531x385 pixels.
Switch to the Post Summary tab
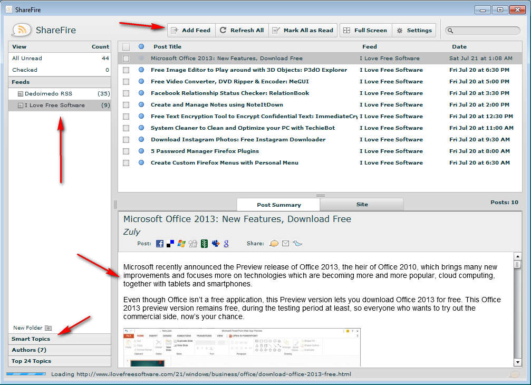coord(278,205)
